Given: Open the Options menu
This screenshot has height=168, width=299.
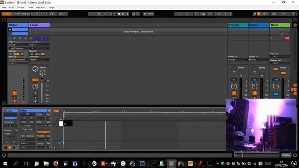Looking at the screenshot, I should pos(41,7).
